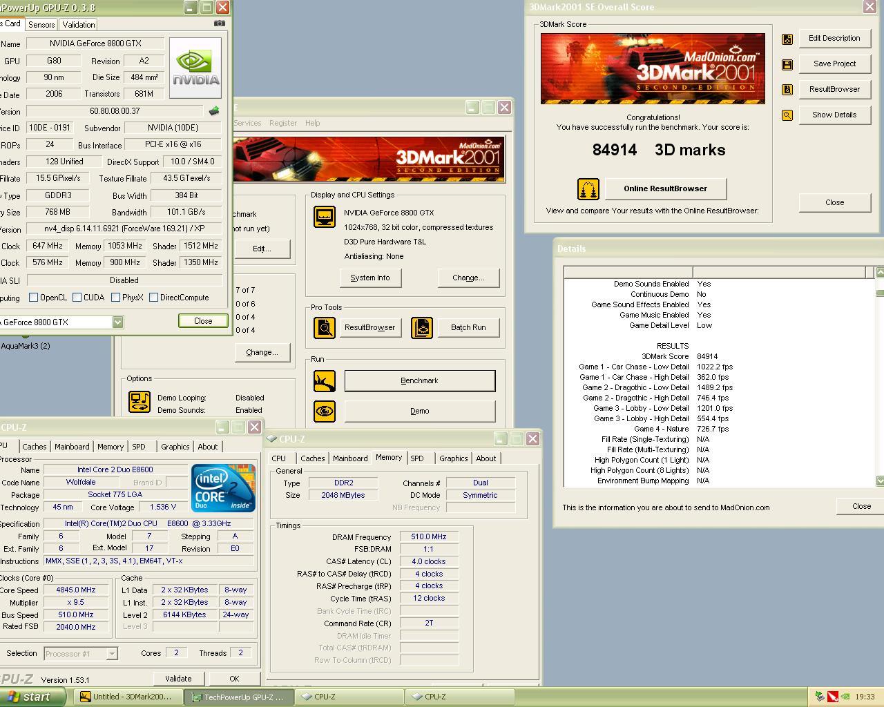The height and width of the screenshot is (707, 884).
Task: Click the Edit Description icon
Action: [x=787, y=39]
